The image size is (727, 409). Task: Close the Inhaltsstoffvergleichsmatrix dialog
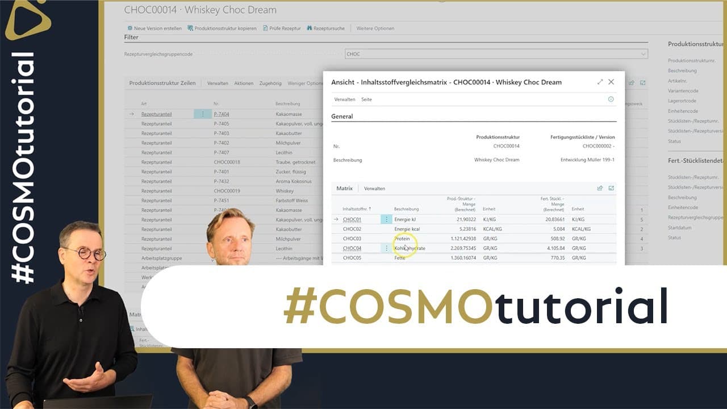(x=611, y=82)
